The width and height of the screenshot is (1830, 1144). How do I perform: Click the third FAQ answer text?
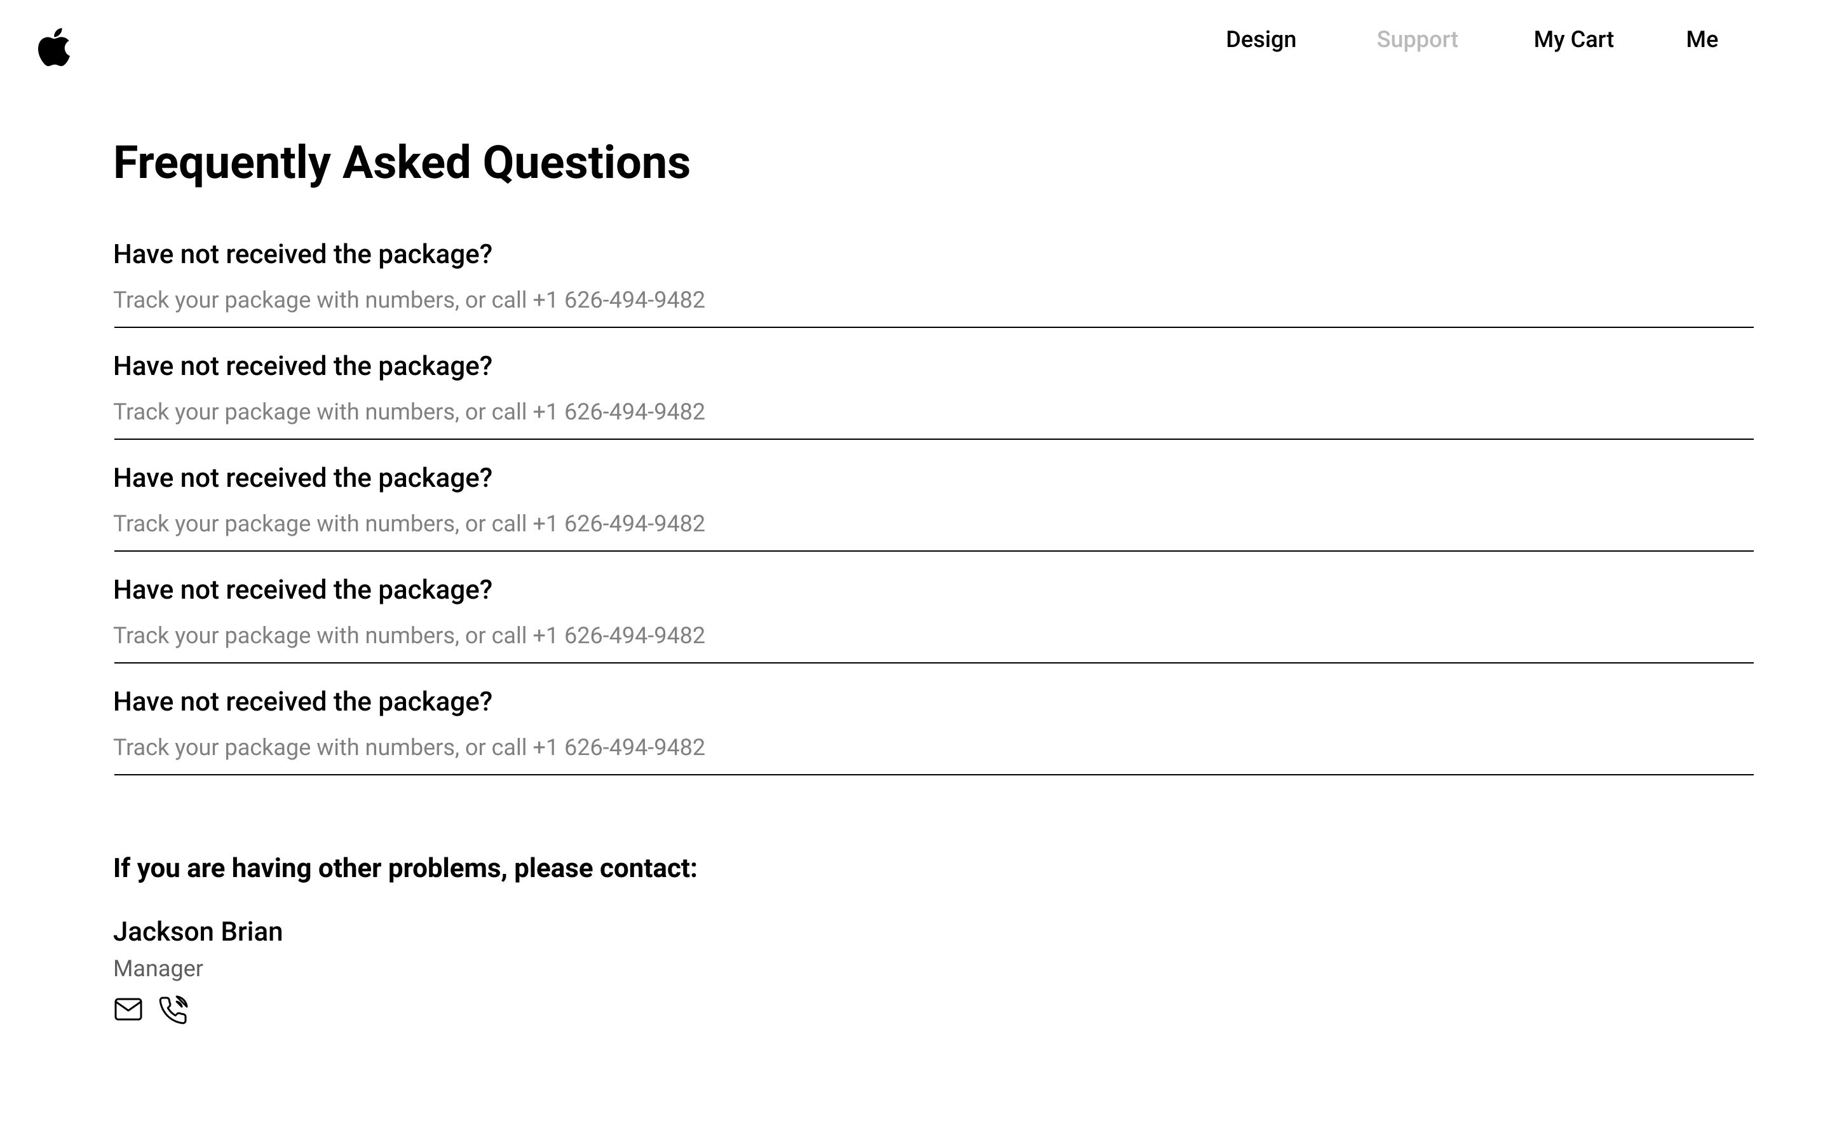click(409, 524)
